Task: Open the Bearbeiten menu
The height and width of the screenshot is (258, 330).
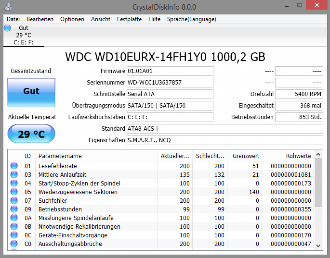Action: [40, 19]
